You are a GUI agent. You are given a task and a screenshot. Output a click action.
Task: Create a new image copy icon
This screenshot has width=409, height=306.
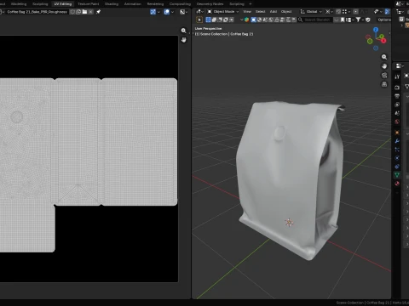pyautogui.click(x=78, y=12)
